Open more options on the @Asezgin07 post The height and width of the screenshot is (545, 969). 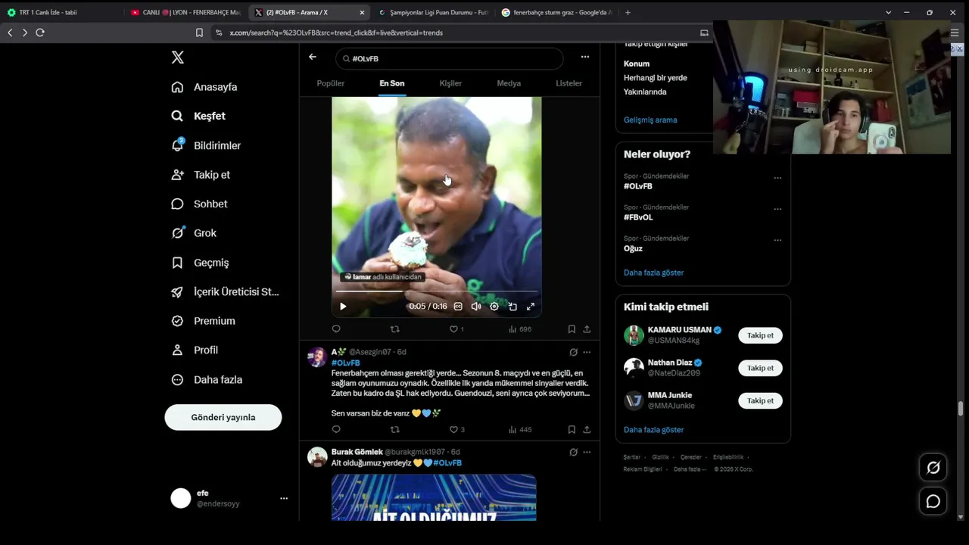(587, 352)
